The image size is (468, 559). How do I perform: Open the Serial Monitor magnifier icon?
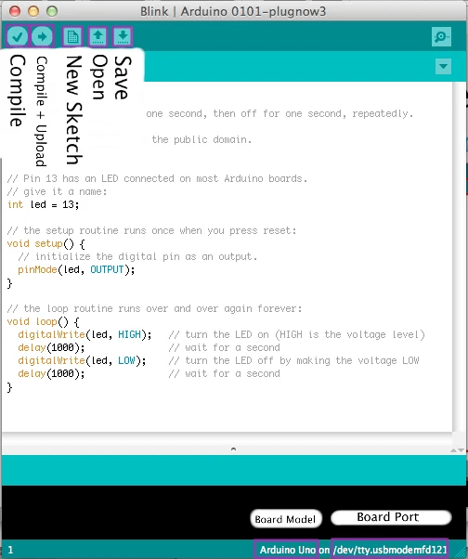pos(441,36)
